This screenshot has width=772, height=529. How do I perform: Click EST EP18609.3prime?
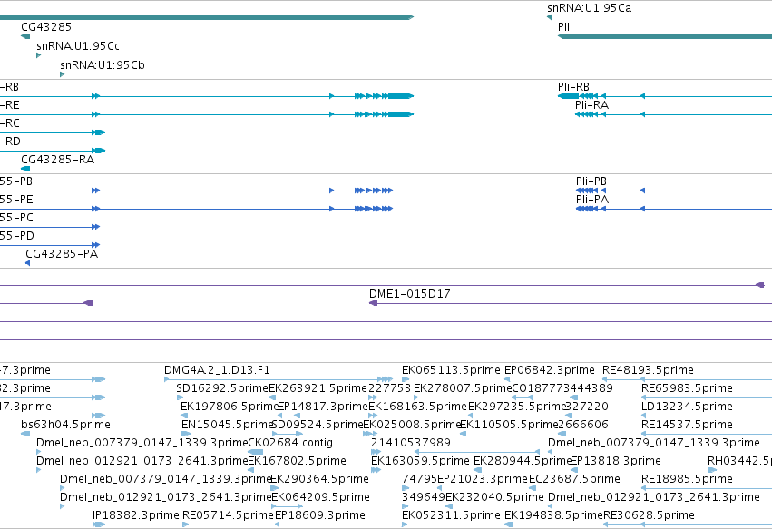pos(320,515)
